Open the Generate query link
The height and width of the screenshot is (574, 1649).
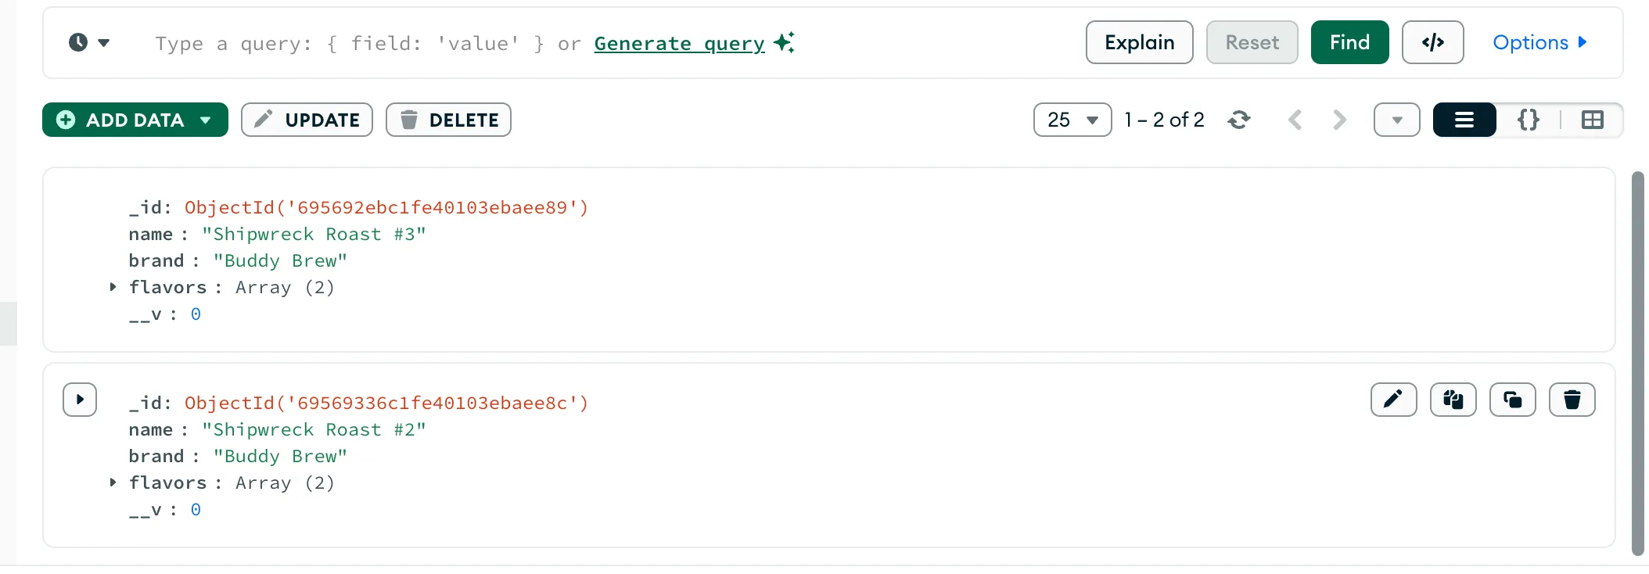coord(679,44)
